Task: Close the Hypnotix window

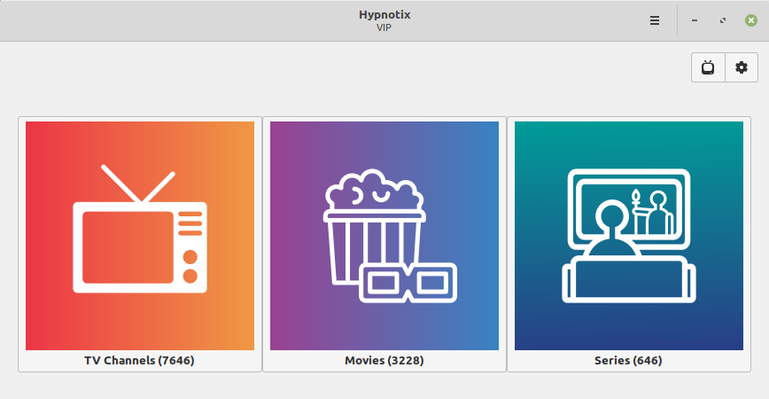Action: pos(751,20)
